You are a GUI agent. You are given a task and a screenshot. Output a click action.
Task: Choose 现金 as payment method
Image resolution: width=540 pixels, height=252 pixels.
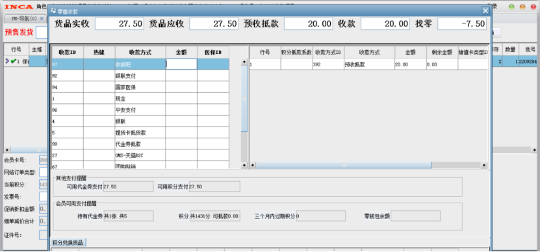140,99
